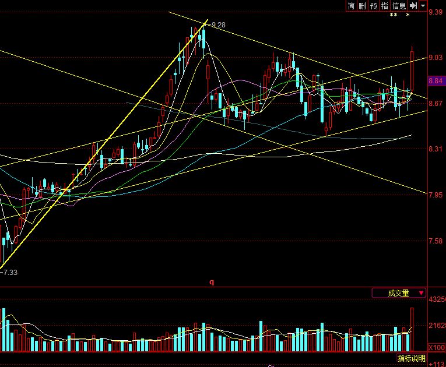Click the 7.95 price axis value

pyautogui.click(x=436, y=195)
